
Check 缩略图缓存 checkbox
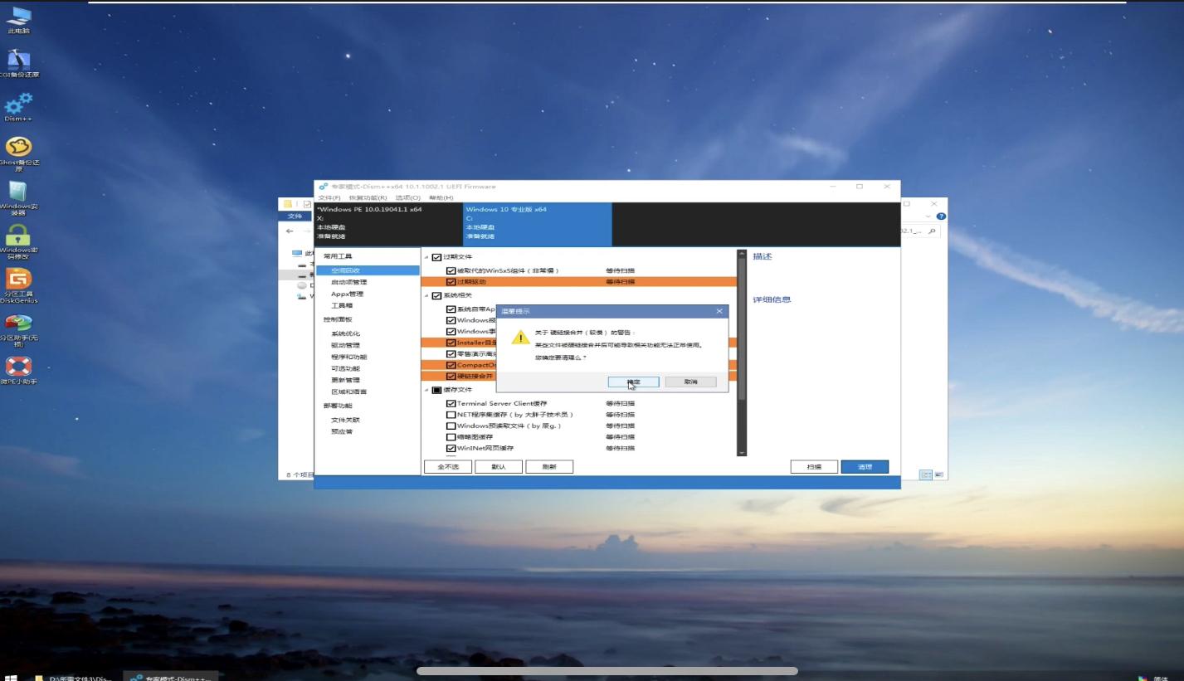click(x=451, y=437)
